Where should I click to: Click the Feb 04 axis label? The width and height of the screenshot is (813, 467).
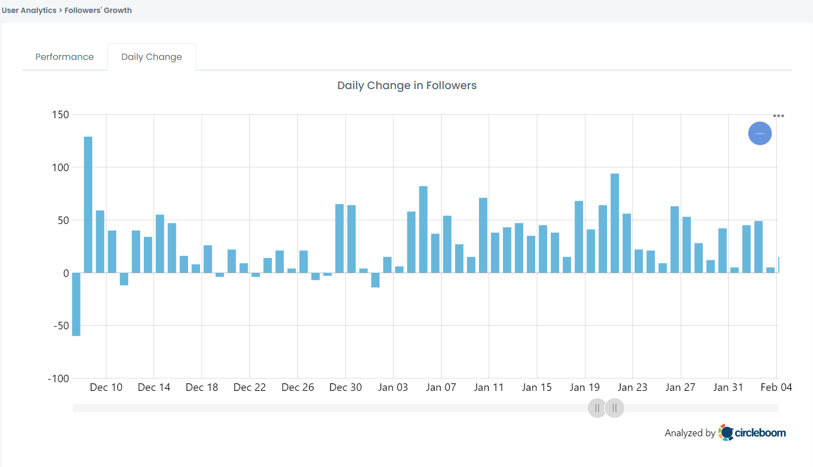coord(776,387)
